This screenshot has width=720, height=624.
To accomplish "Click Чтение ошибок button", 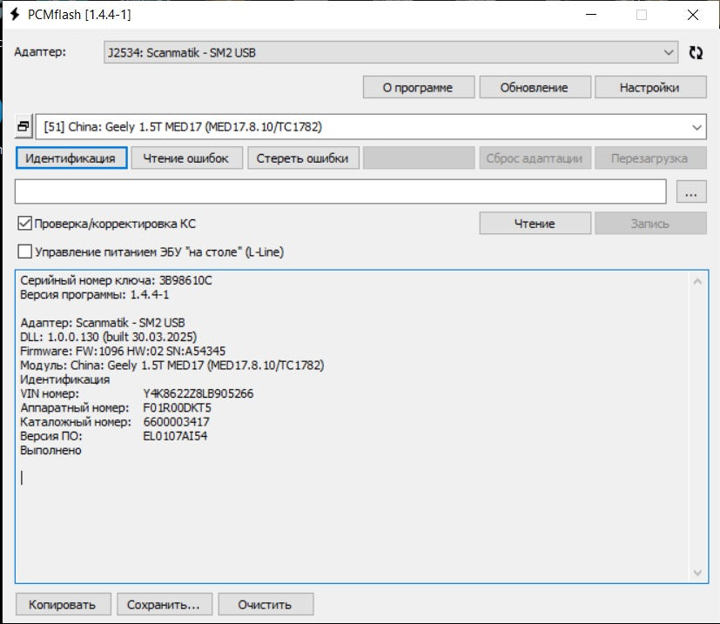I will [x=186, y=158].
